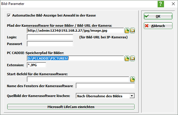The width and height of the screenshot is (178, 115).
Task: Select folder arrow icon next to PC CADDIE-Speicherpfad
Action: click(127, 59)
